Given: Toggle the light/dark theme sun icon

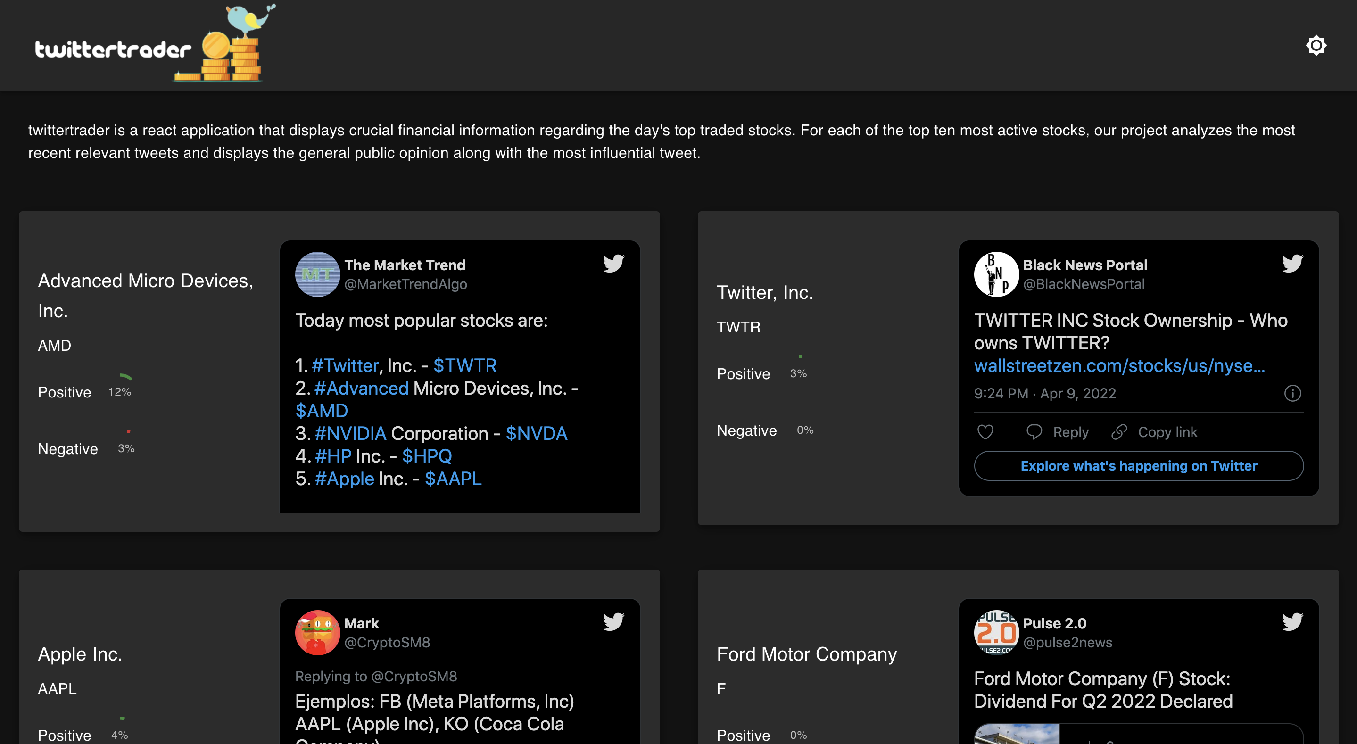Looking at the screenshot, I should click(1316, 45).
